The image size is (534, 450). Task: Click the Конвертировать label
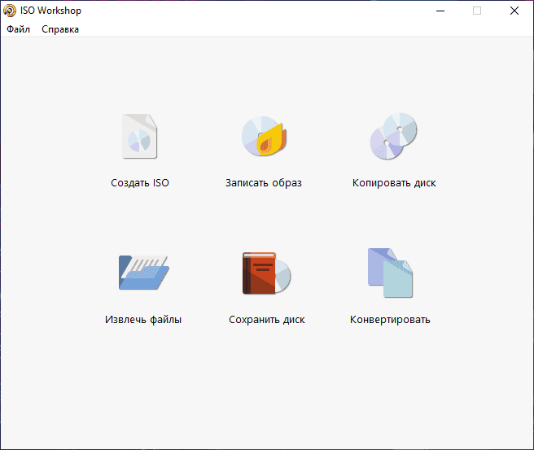[390, 320]
